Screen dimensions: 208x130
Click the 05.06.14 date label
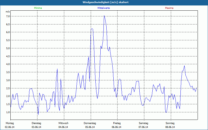90,127
